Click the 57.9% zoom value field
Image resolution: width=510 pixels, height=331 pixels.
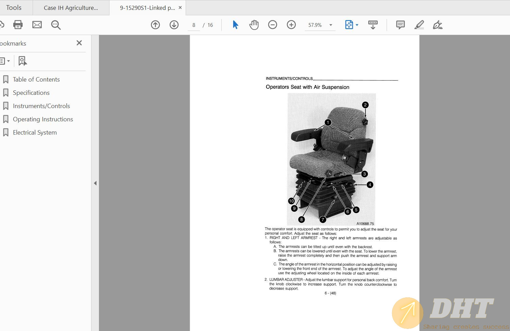315,25
